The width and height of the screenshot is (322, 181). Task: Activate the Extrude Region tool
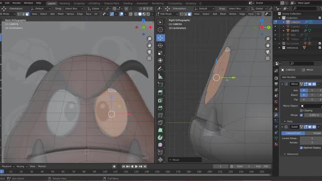(x=160, y=93)
